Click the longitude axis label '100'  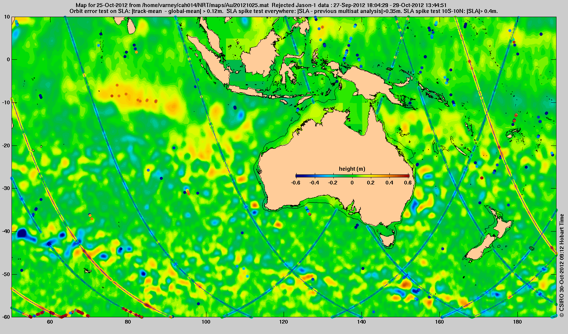206,322
